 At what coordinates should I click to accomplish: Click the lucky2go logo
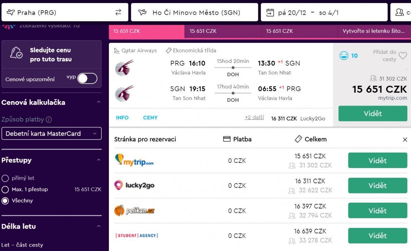coord(134,186)
